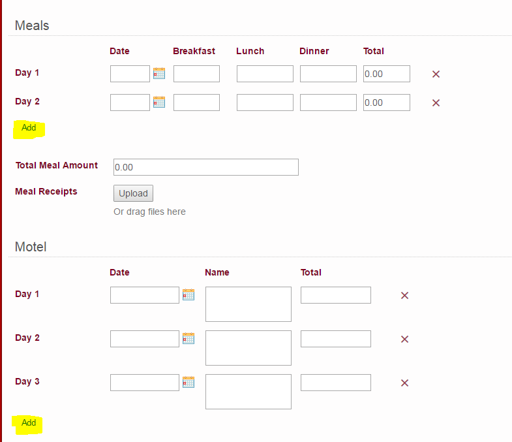Add another day under Meals

[x=29, y=128]
